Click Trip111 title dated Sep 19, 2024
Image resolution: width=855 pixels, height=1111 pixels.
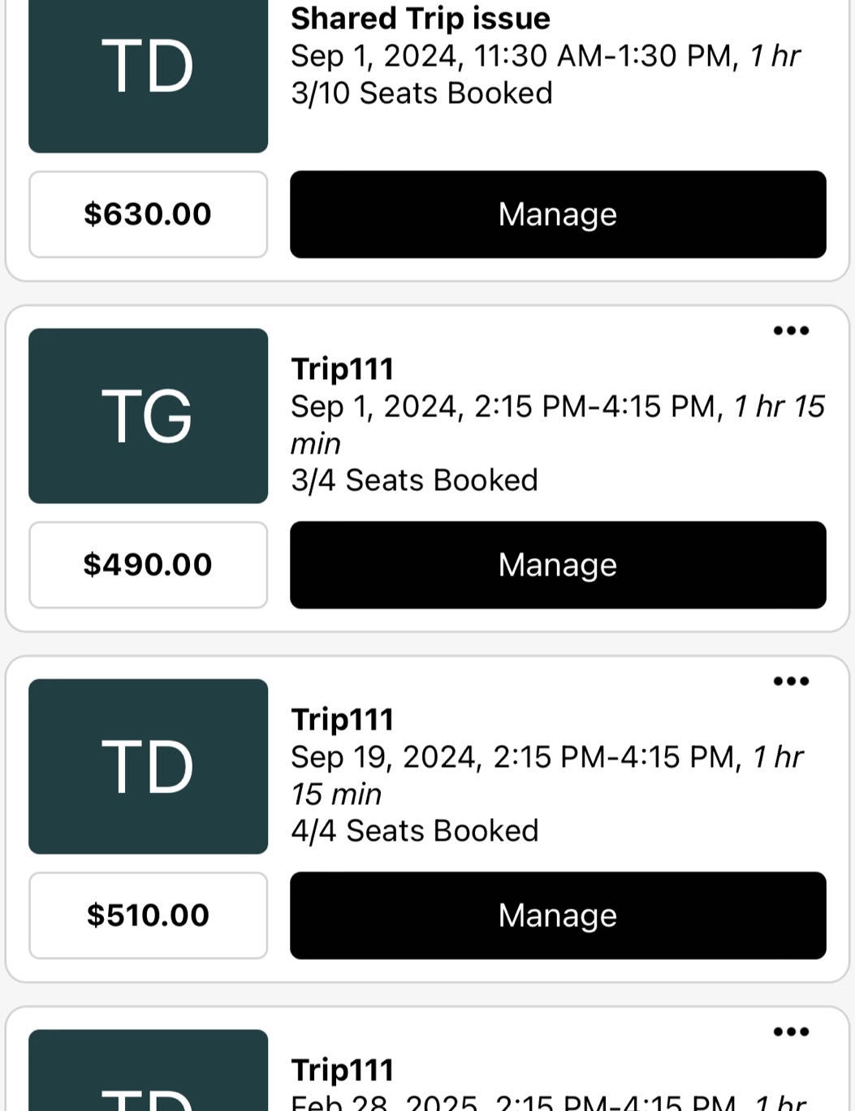(x=343, y=720)
